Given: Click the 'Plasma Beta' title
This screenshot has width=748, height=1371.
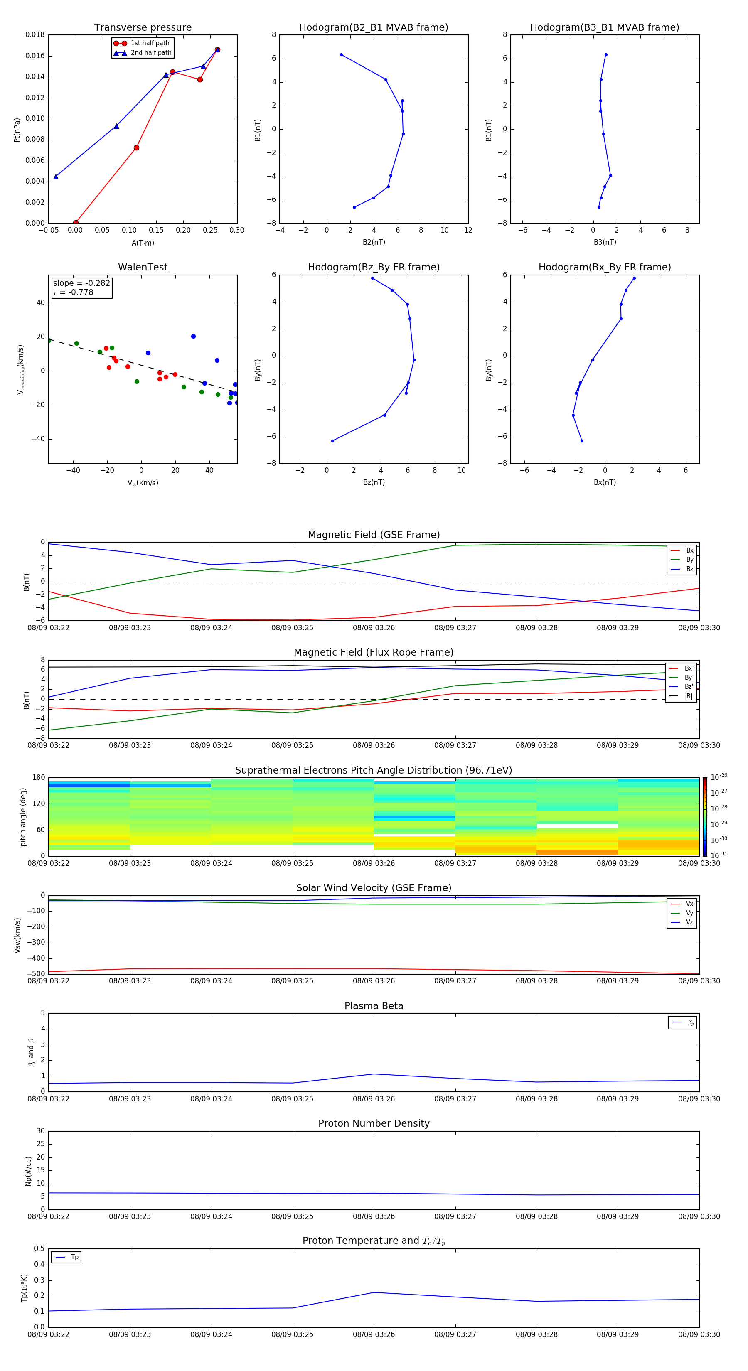Looking at the screenshot, I should 374,1006.
